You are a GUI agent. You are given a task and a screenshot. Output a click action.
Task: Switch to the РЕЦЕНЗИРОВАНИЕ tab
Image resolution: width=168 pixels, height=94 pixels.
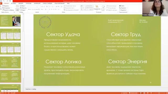[60, 3]
